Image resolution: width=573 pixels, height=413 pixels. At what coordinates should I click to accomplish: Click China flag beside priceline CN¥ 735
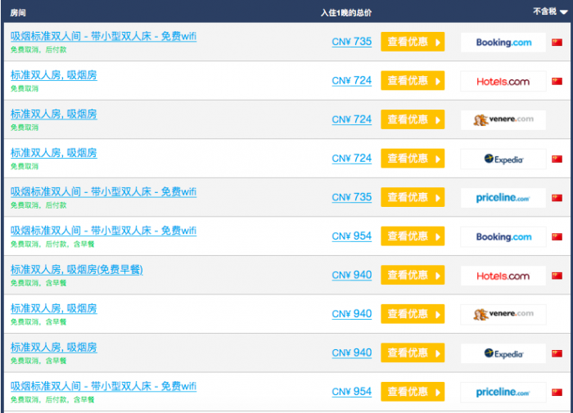pyautogui.click(x=557, y=198)
